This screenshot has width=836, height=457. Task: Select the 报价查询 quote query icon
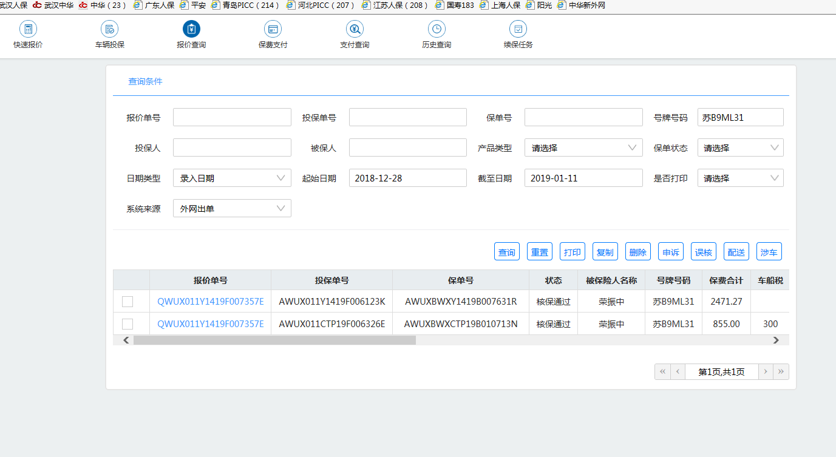click(x=191, y=30)
